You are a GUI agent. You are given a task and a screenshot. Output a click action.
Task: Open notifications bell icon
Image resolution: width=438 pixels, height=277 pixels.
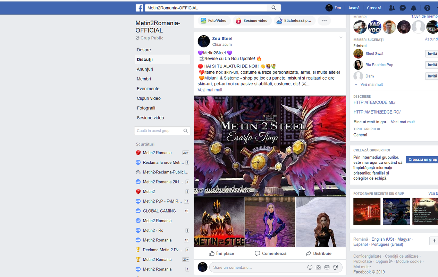[x=414, y=8]
